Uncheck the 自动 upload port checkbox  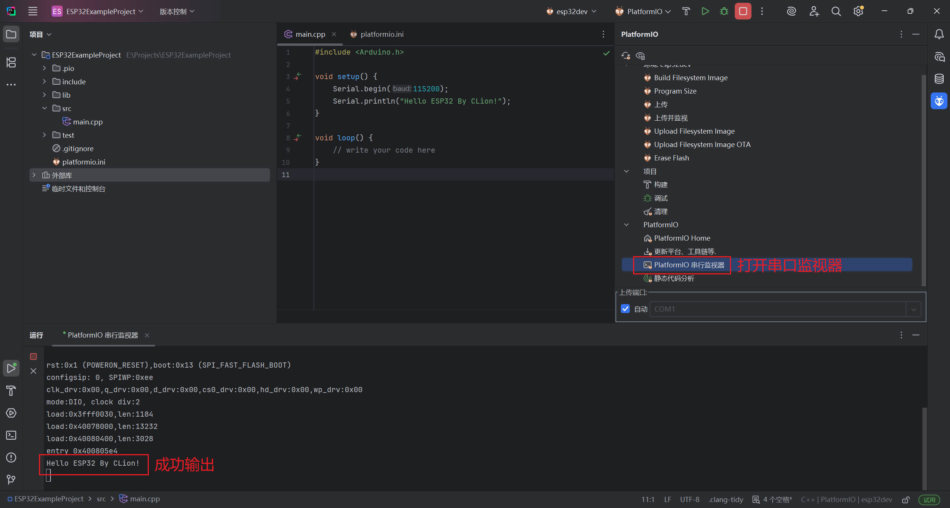coord(625,309)
